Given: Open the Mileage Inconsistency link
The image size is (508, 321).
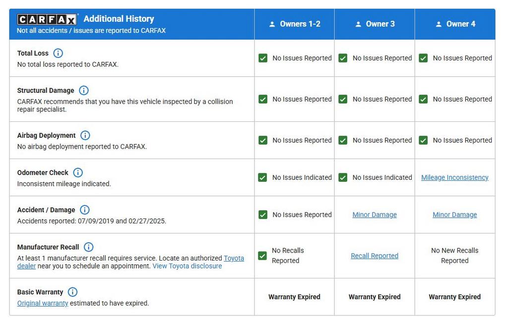Looking at the screenshot, I should 455,177.
